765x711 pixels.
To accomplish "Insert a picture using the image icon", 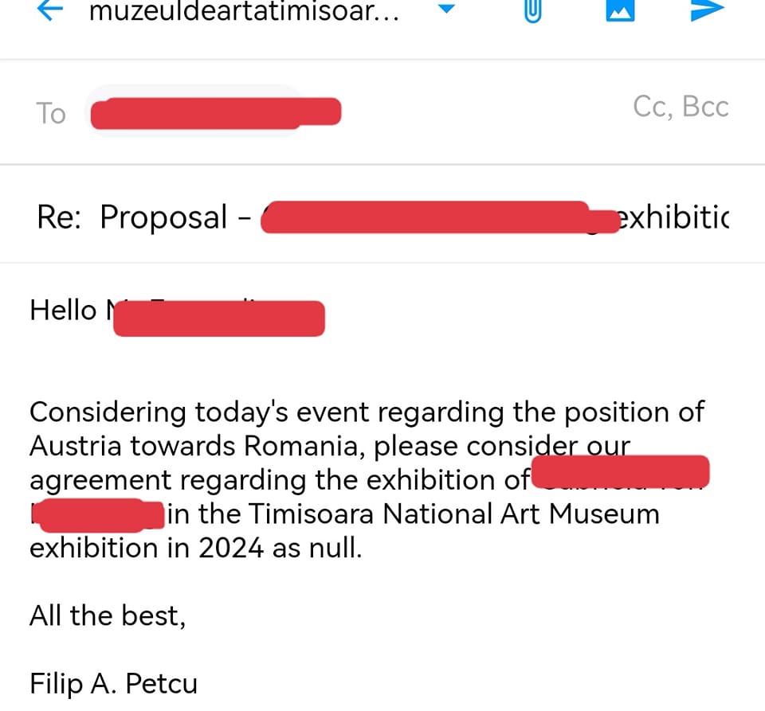I will point(619,10).
